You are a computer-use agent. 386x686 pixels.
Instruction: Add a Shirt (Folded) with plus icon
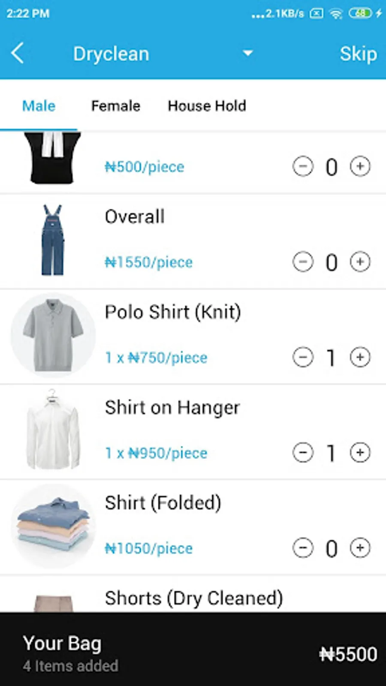[360, 548]
